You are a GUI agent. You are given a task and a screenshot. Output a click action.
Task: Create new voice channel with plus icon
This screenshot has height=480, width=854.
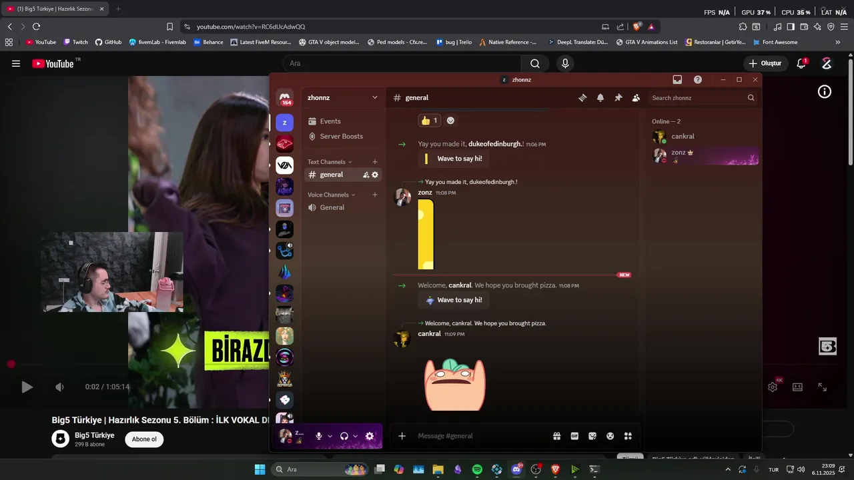(x=375, y=195)
